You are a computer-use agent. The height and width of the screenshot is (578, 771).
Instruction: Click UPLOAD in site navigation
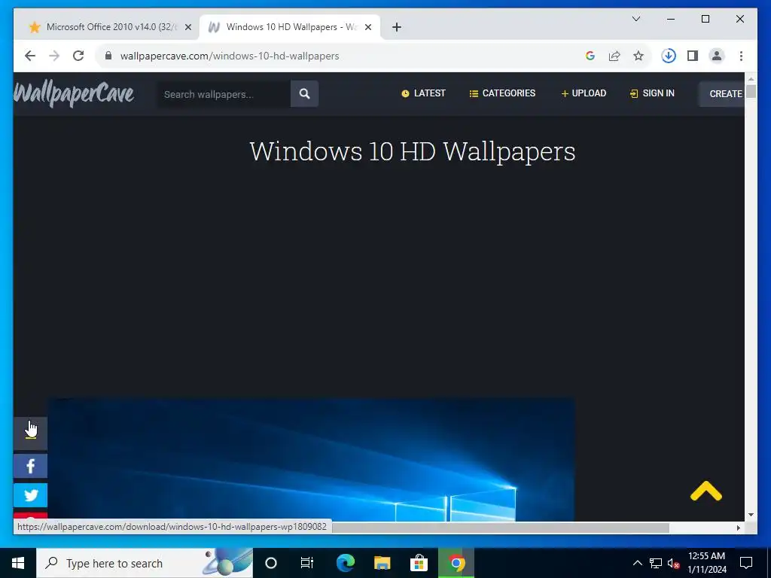(584, 93)
